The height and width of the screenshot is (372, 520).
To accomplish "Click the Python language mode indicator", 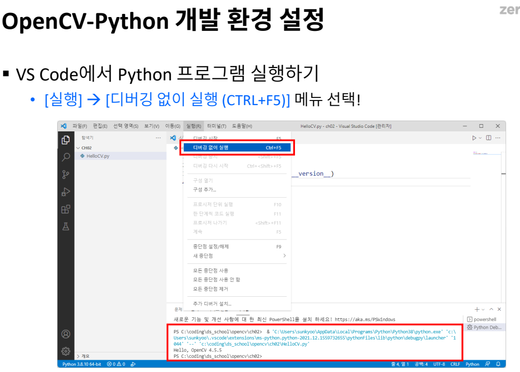I will tap(472, 364).
